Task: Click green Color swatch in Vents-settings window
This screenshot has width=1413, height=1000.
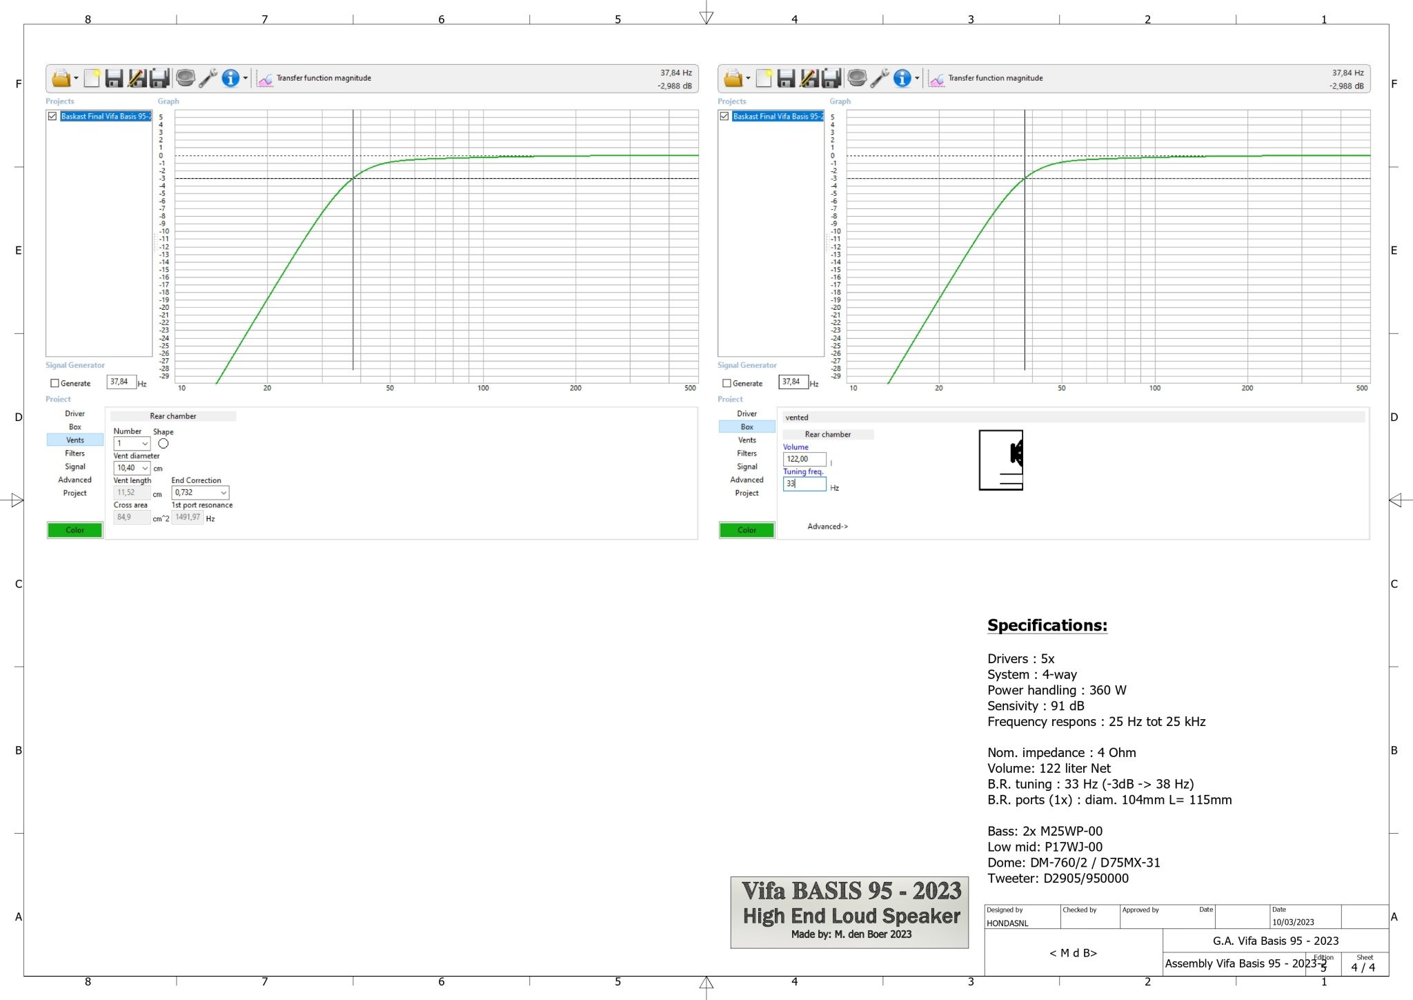Action: click(75, 530)
